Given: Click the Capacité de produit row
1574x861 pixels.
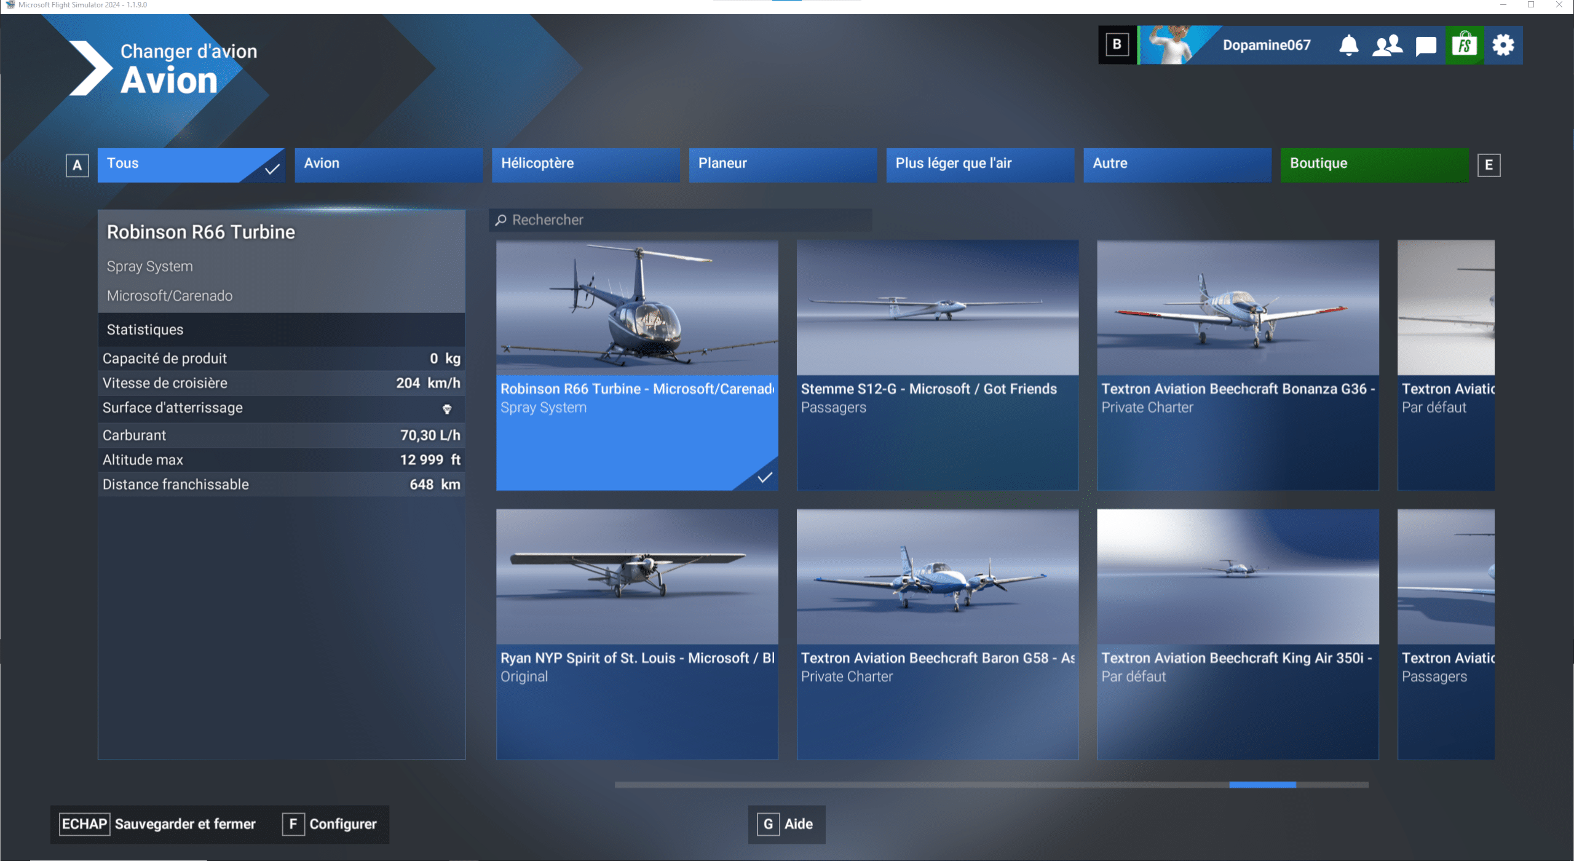Looking at the screenshot, I should [282, 359].
